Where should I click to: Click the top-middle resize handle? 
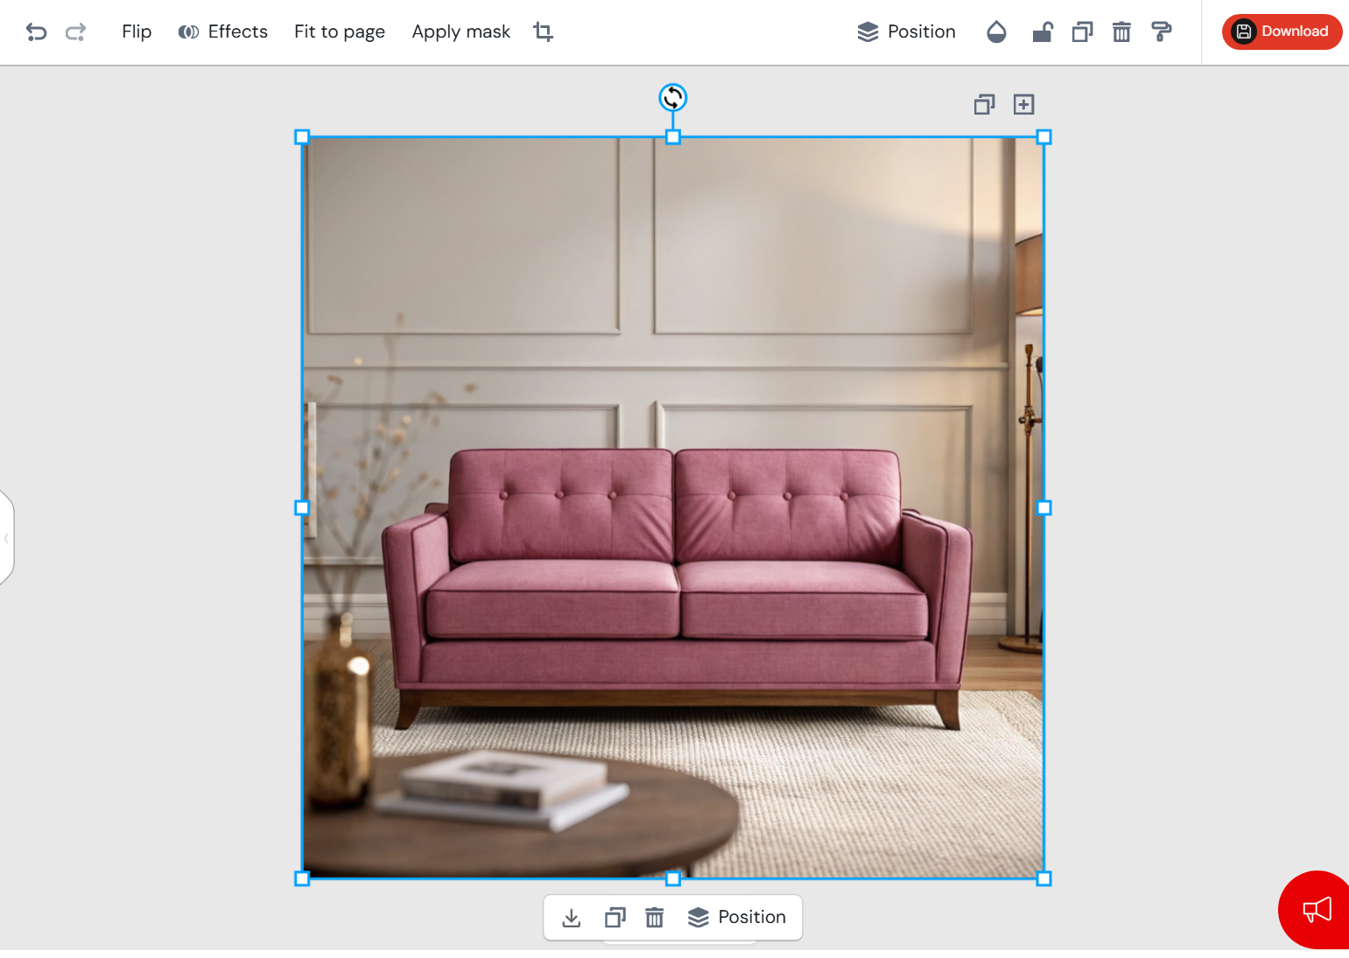click(672, 137)
